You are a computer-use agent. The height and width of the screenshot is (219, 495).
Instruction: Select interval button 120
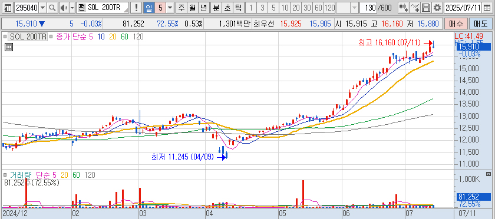coord(329,8)
